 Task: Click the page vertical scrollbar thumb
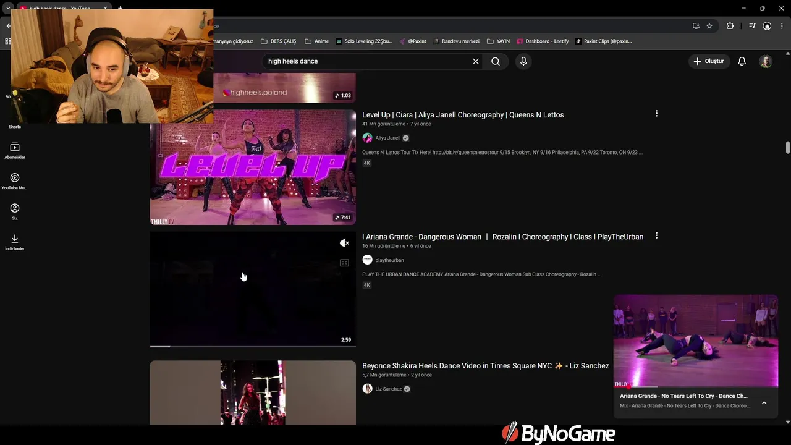click(x=787, y=148)
